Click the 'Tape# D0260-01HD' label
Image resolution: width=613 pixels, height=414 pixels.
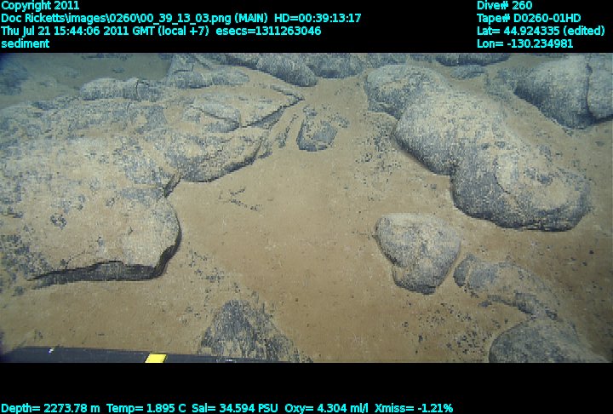click(529, 19)
